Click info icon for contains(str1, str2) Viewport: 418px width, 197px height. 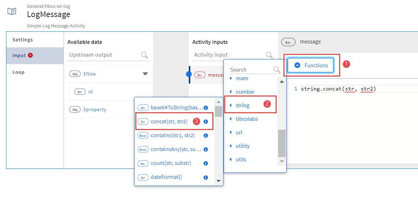pyautogui.click(x=206, y=135)
